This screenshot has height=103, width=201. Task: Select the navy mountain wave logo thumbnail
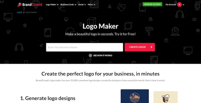135,96
